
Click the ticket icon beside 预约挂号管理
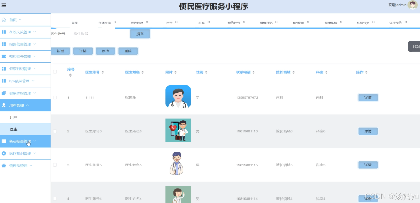[4, 57]
